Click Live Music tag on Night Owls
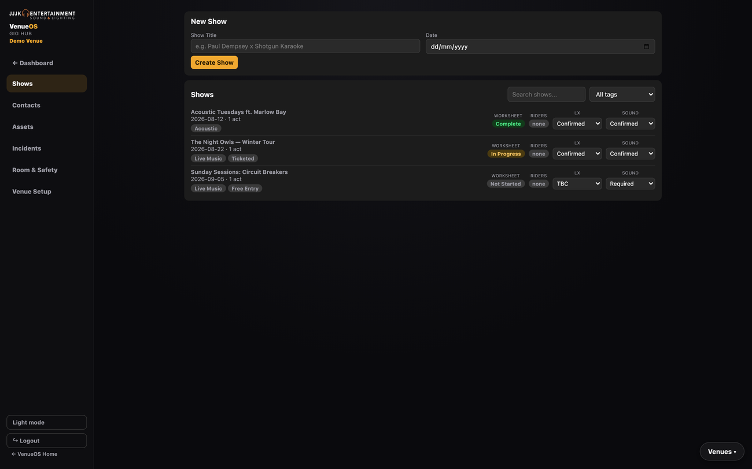 208,158
